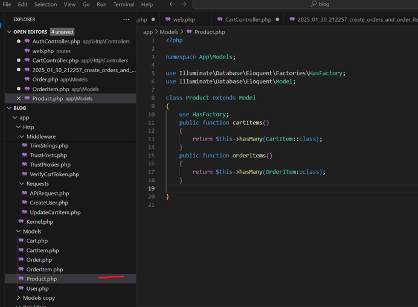Collapse the Middleware folder
Screen dimensions: 418x307
(22, 136)
